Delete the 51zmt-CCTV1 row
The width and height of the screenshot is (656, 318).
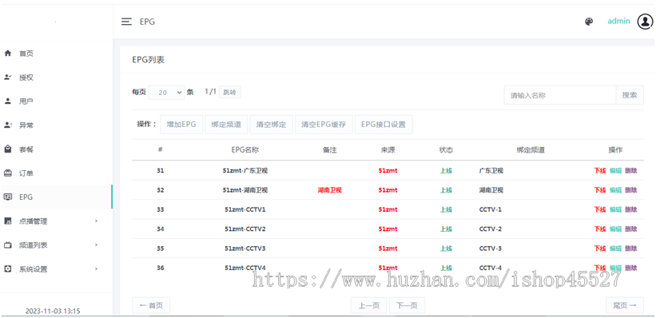(631, 209)
